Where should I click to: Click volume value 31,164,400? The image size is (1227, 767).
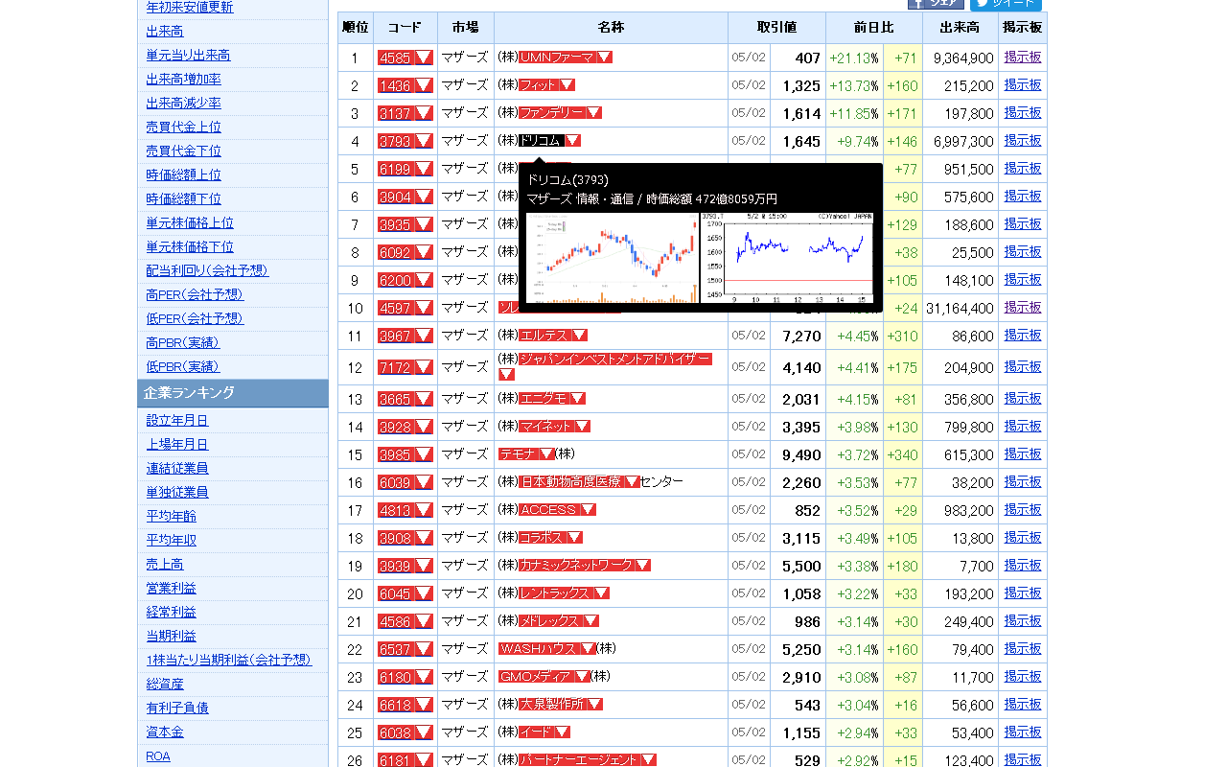(961, 308)
